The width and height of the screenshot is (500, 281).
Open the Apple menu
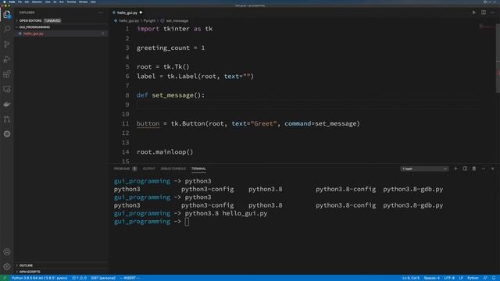[x=5, y=2]
